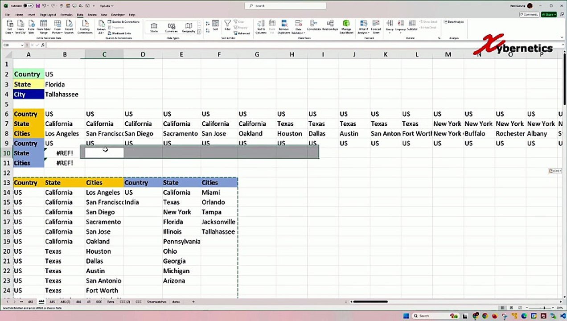Save the workbook
The image size is (567, 321).
(37, 6)
